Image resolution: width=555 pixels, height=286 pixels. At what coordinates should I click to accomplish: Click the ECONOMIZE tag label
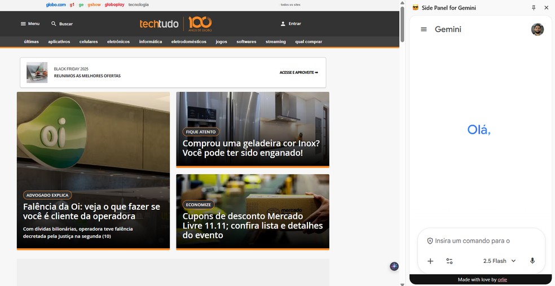click(x=198, y=205)
